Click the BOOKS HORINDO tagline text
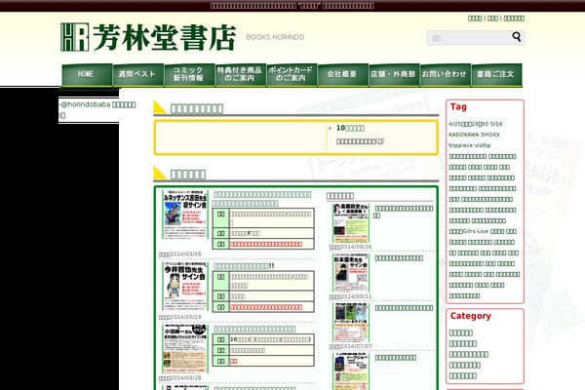 point(275,37)
